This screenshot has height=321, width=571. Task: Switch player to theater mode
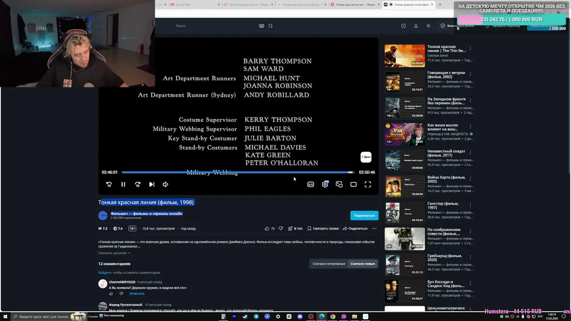(353, 184)
